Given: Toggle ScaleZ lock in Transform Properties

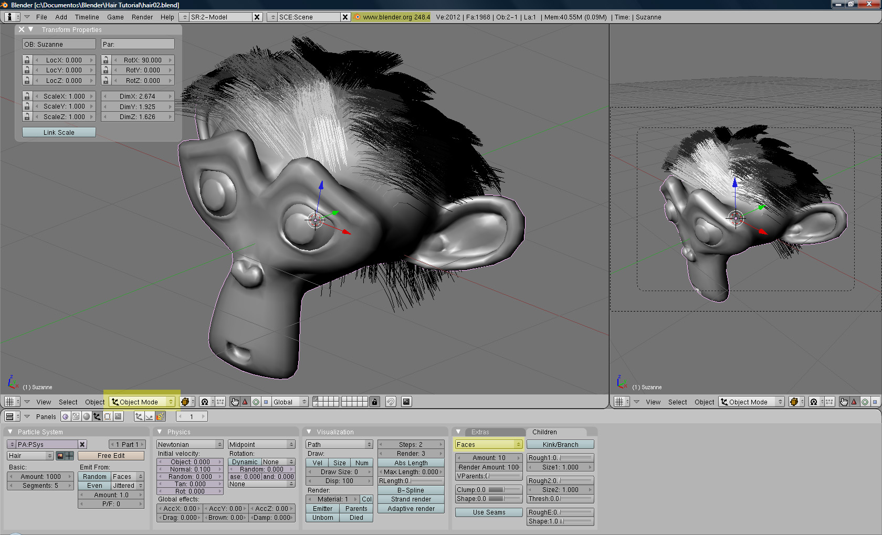Looking at the screenshot, I should tap(27, 116).
